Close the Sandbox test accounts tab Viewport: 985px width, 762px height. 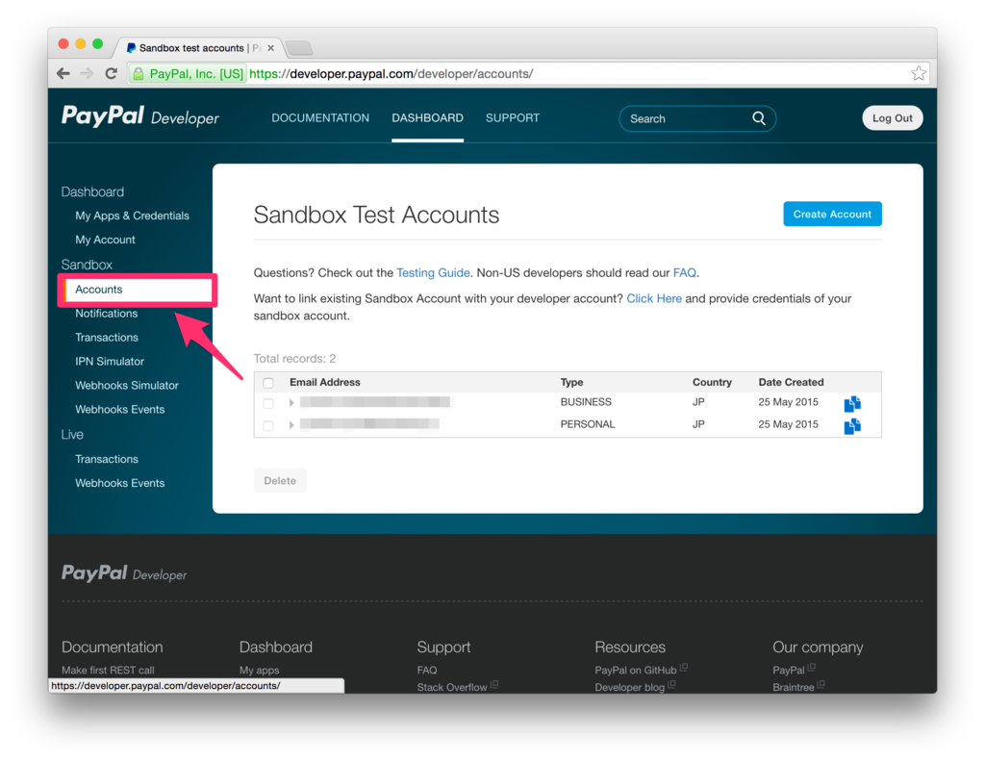[270, 48]
